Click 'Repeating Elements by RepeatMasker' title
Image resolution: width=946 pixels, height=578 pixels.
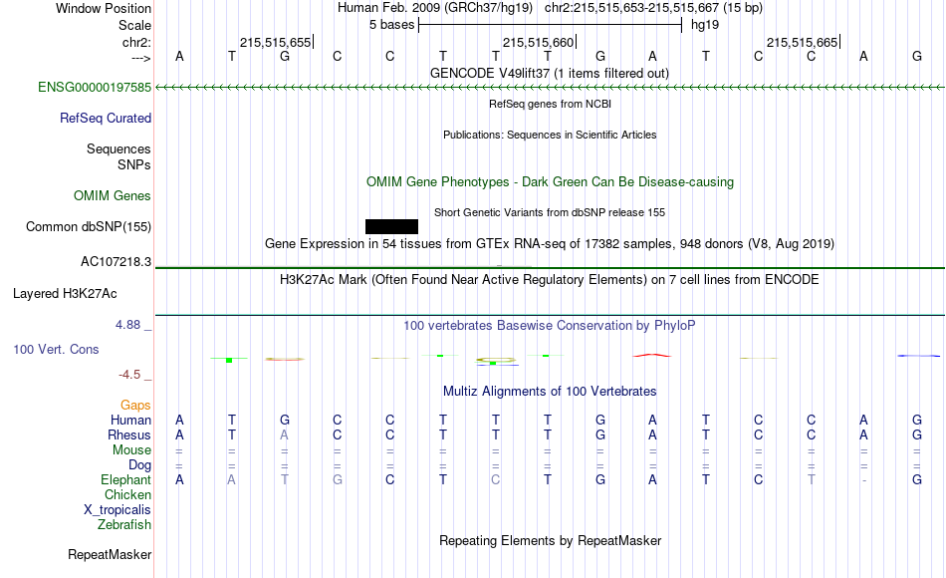(x=550, y=540)
